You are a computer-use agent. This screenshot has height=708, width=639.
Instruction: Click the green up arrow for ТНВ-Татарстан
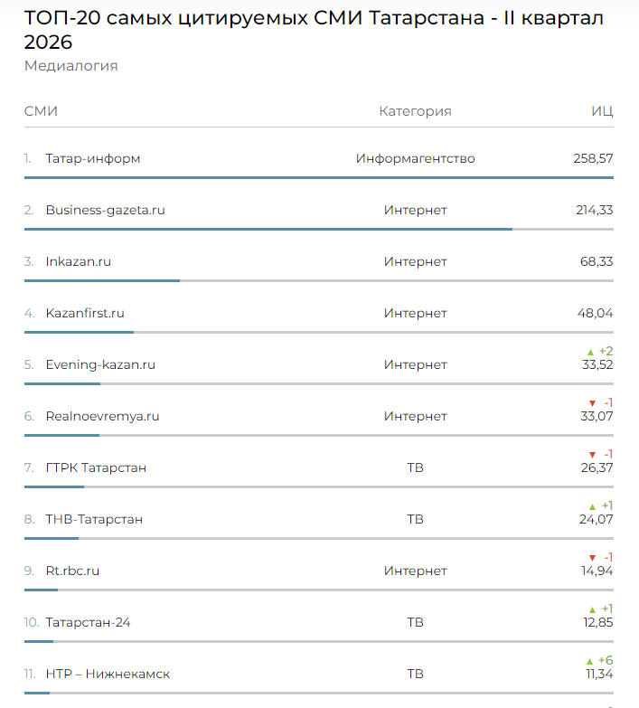592,506
